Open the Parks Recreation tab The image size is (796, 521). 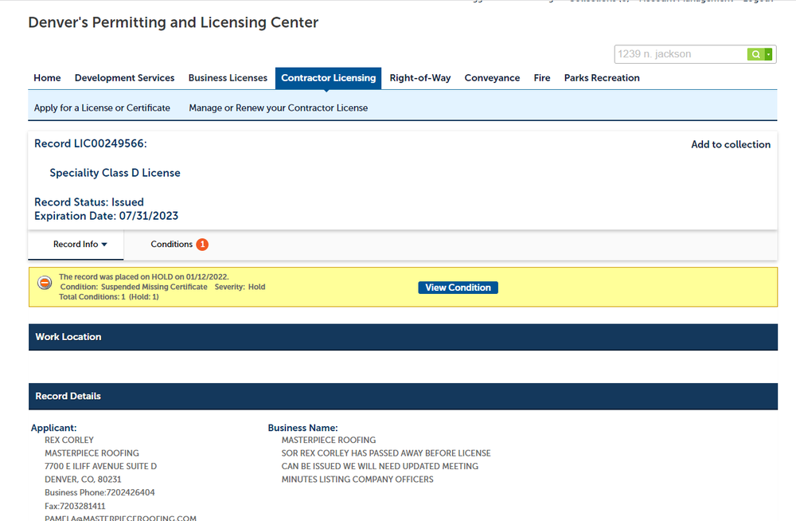[x=602, y=78]
